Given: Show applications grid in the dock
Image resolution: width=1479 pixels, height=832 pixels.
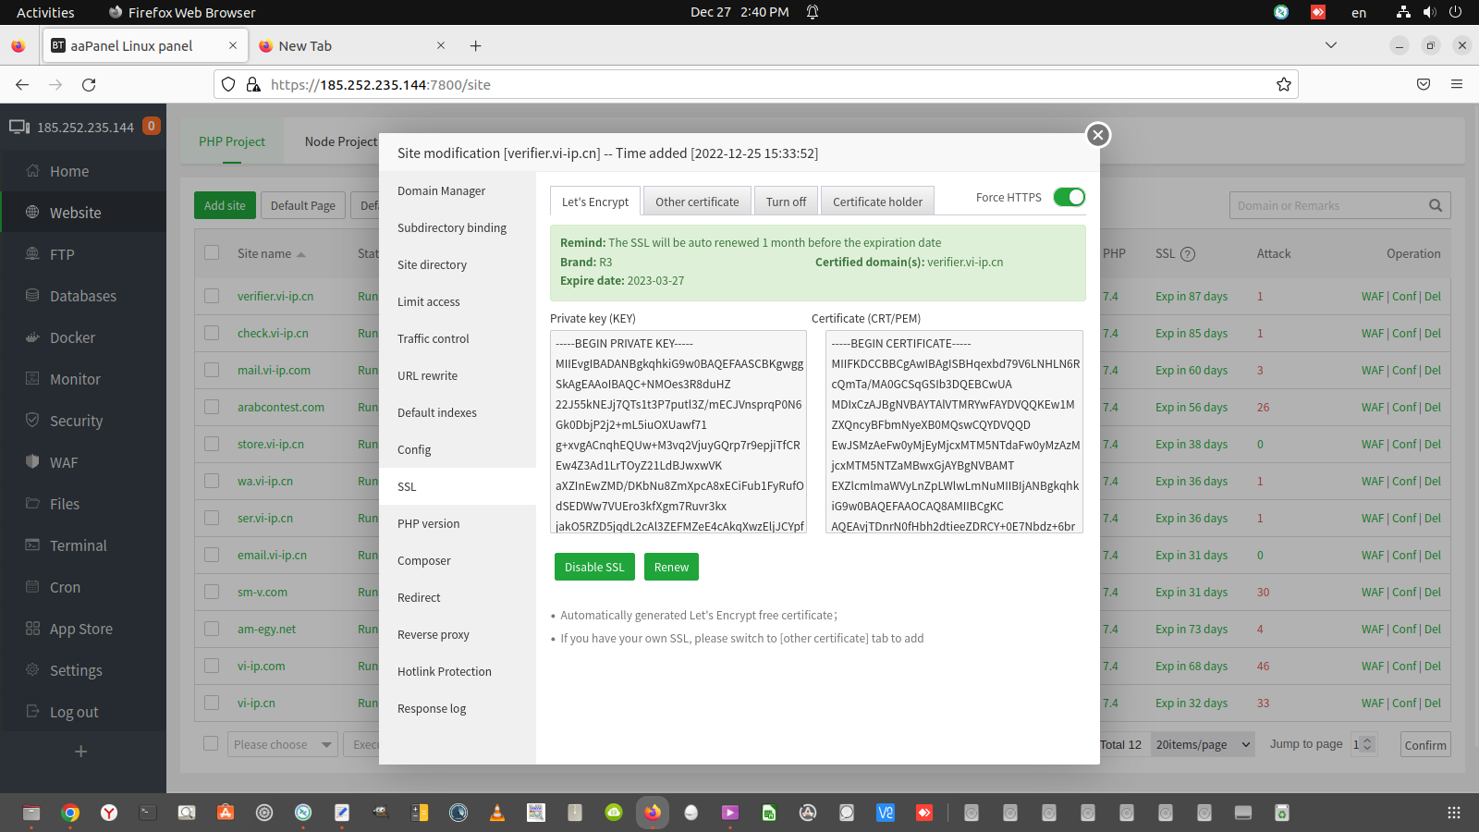Looking at the screenshot, I should click(1453, 813).
